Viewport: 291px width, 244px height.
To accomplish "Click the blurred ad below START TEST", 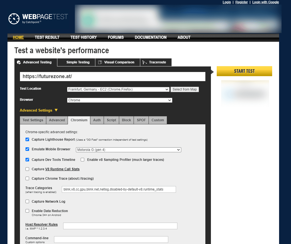I will [245, 93].
